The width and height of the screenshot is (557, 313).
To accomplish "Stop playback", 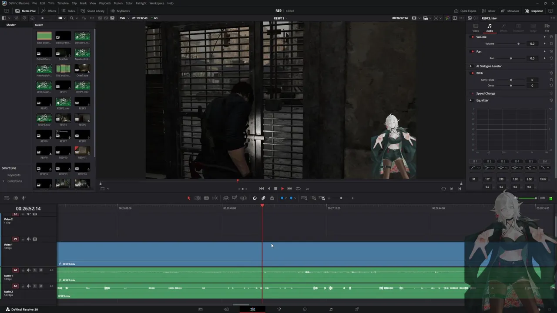I will click(x=275, y=189).
